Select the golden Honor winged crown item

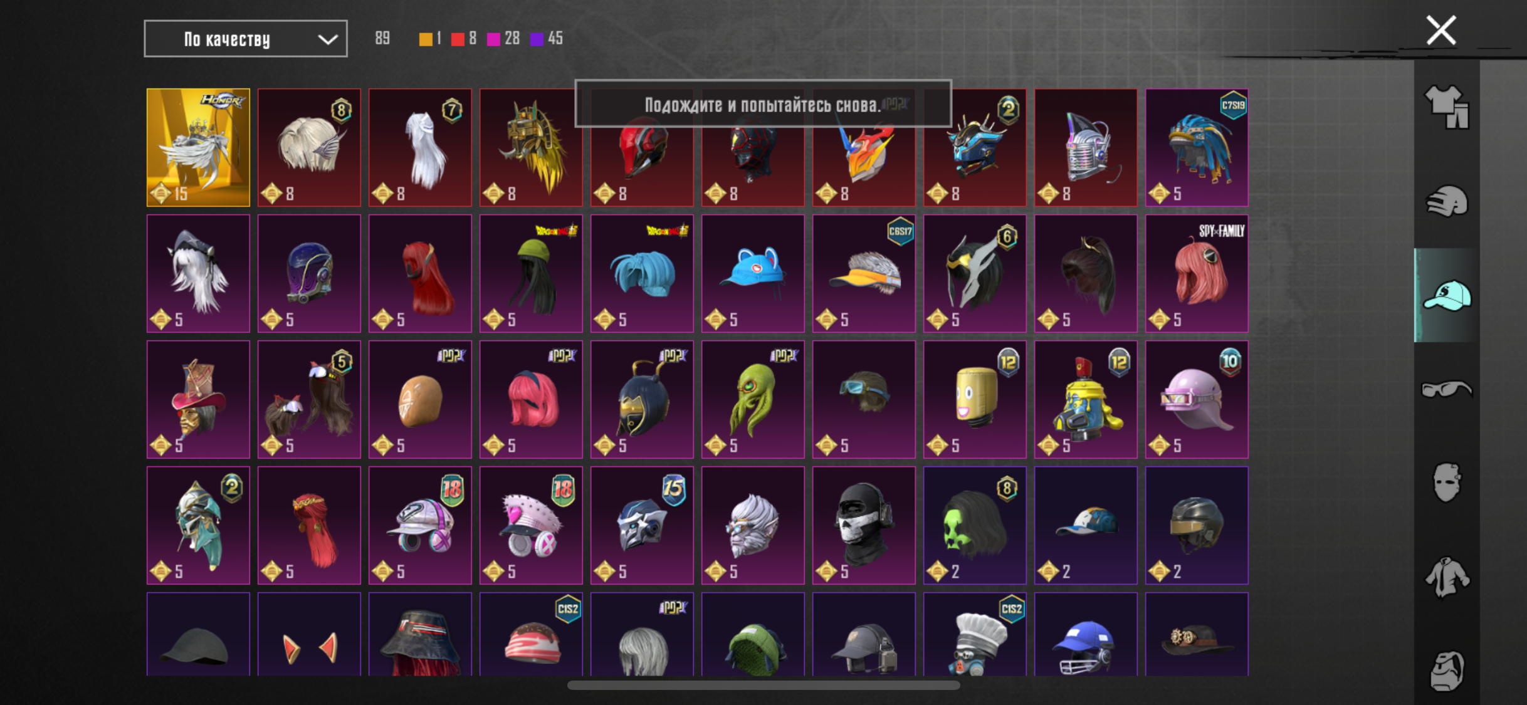coord(198,147)
